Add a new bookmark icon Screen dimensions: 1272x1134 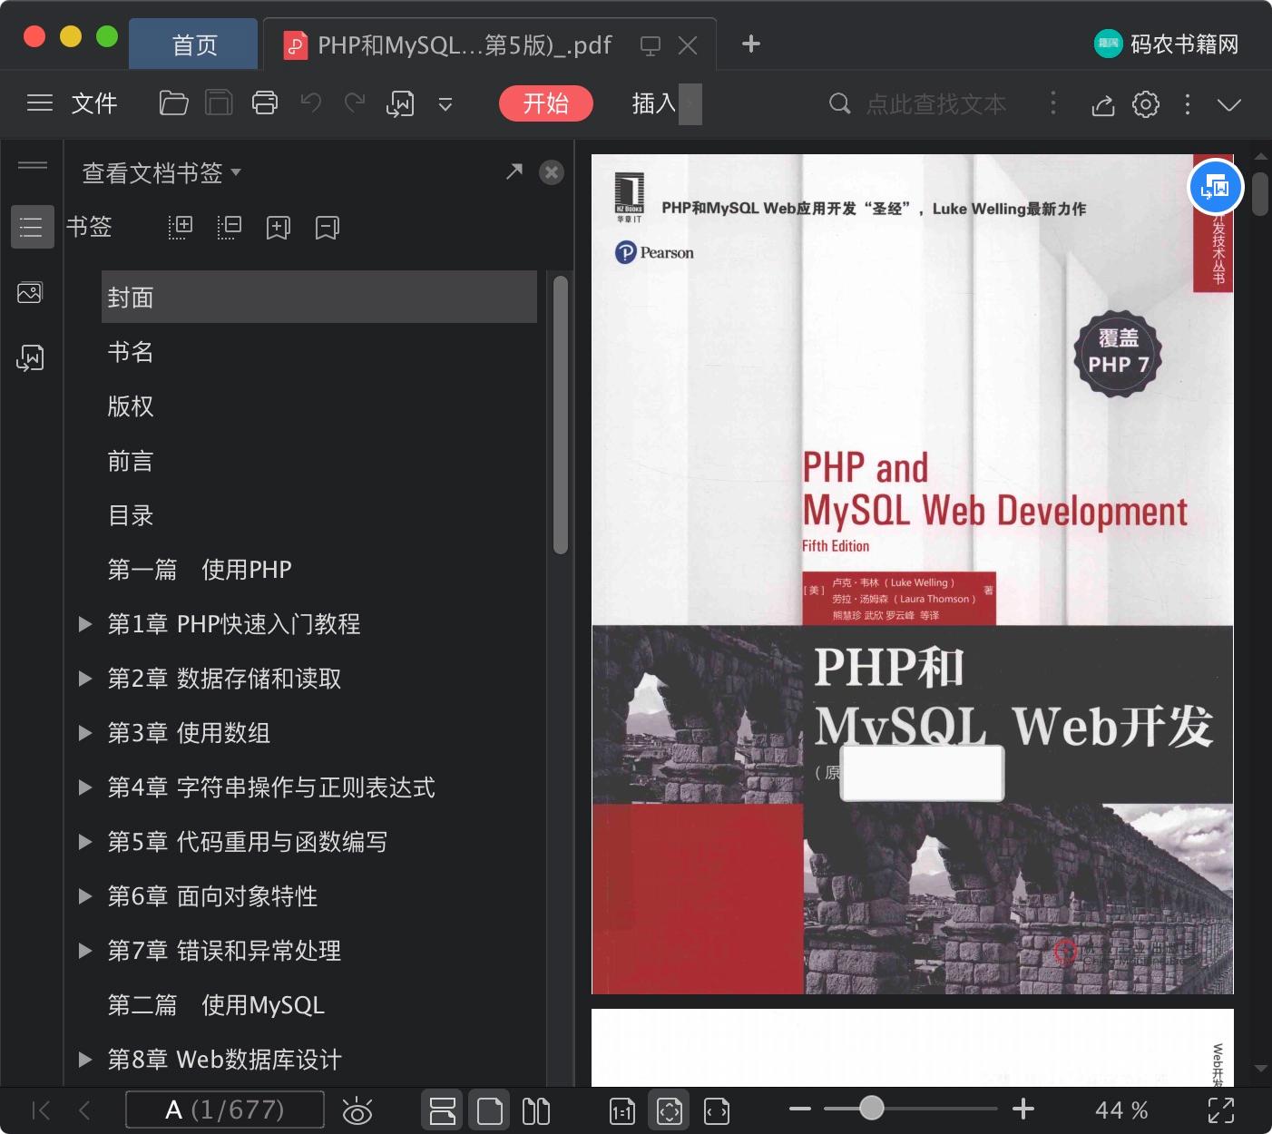(x=278, y=227)
